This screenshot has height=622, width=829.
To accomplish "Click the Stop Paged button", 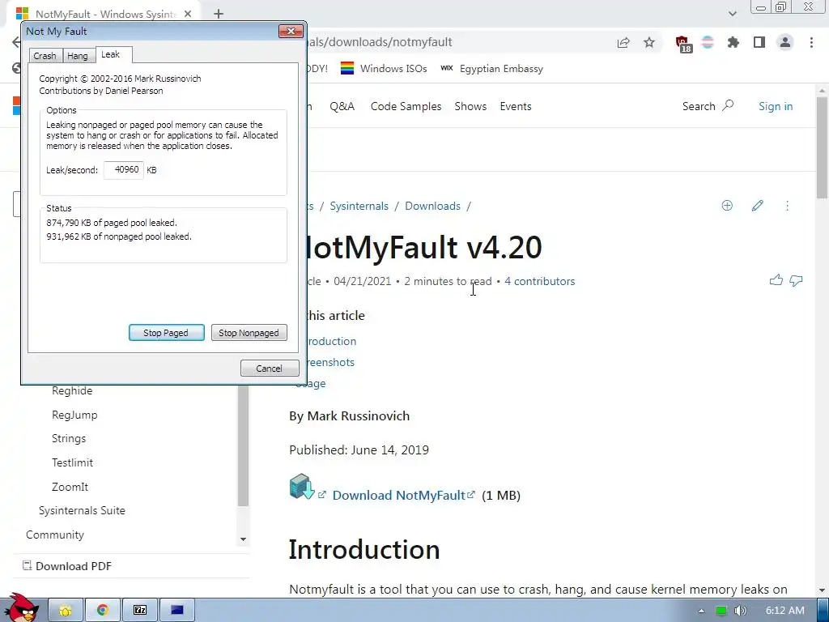I will coord(166,333).
